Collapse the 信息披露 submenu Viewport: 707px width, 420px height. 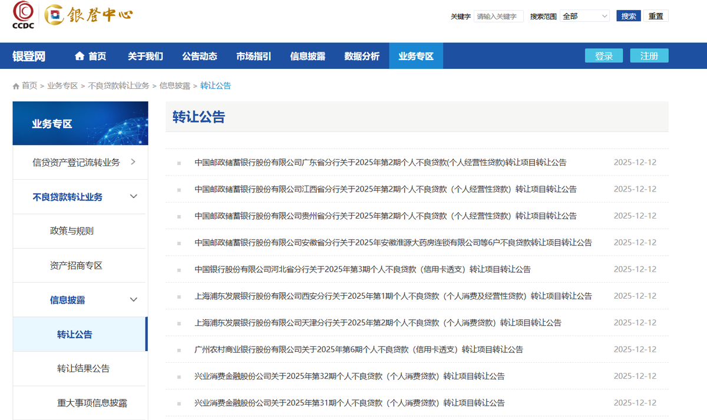pyautogui.click(x=133, y=300)
